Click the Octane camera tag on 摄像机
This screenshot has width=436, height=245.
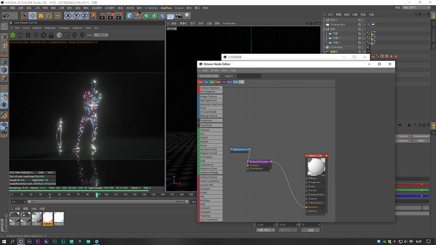[x=369, y=52]
